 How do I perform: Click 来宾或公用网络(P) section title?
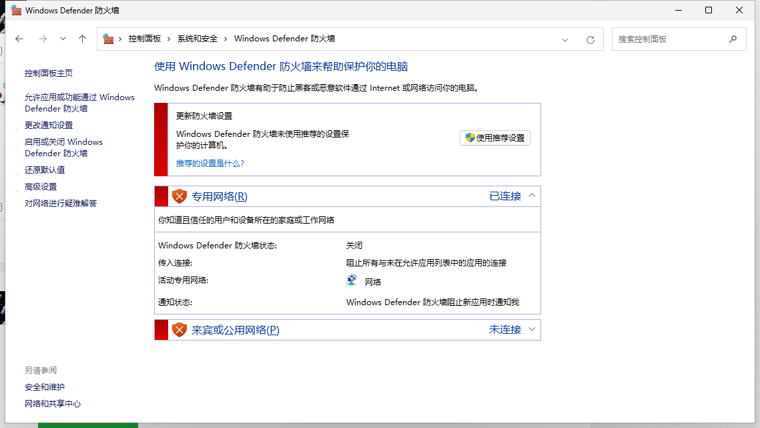click(x=235, y=330)
